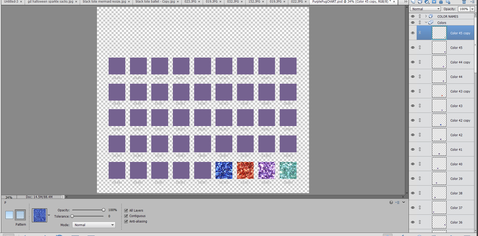Switch to the 023.JPG document tab
The width and height of the screenshot is (478, 236).
191,2
